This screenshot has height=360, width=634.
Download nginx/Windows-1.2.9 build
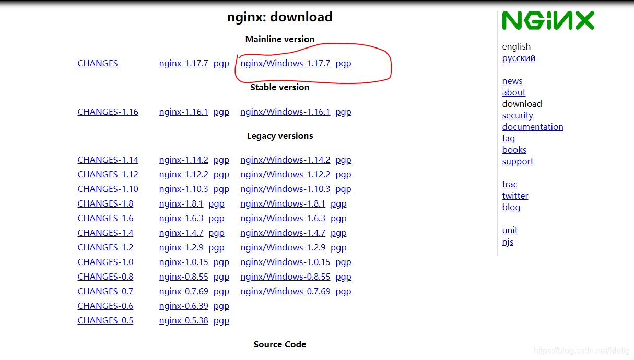283,247
